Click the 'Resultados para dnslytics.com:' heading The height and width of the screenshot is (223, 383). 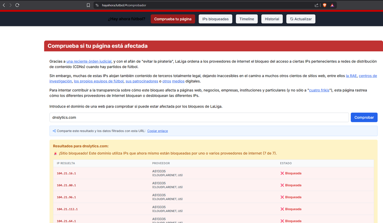pos(81,146)
